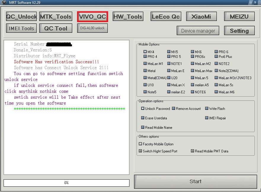Open the LeEco Qc module
The image size is (261, 192).
click(166, 17)
